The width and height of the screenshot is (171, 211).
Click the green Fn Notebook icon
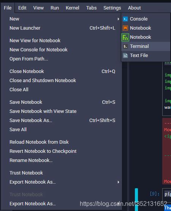click(125, 37)
